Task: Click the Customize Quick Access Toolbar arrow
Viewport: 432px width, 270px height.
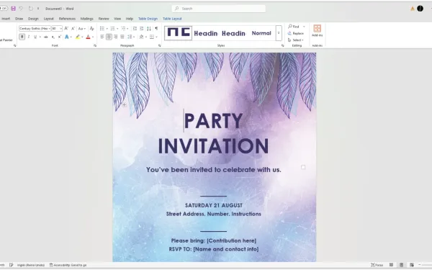Action: [x=38, y=9]
